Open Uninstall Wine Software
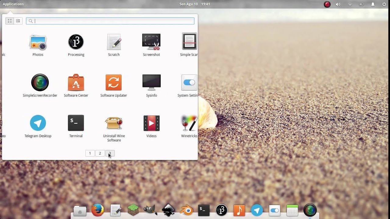This screenshot has width=390, height=219. [114, 128]
